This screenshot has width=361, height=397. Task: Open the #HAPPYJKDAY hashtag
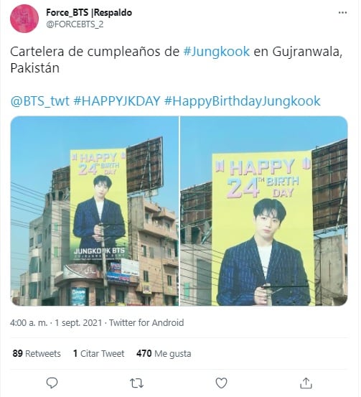click(117, 101)
